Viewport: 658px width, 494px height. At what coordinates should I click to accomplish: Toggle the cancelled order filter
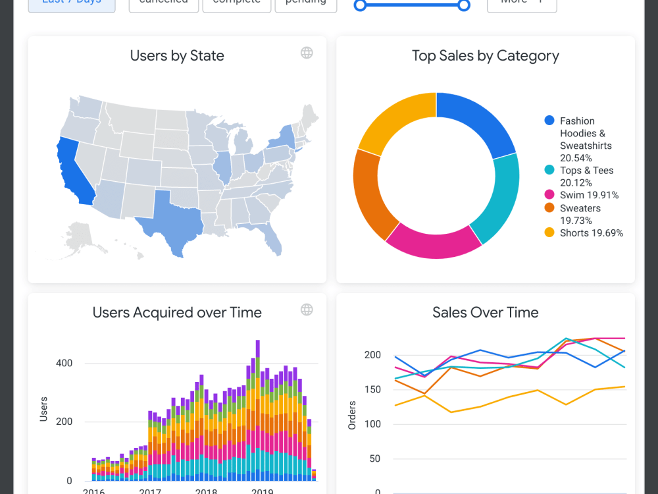click(x=163, y=3)
